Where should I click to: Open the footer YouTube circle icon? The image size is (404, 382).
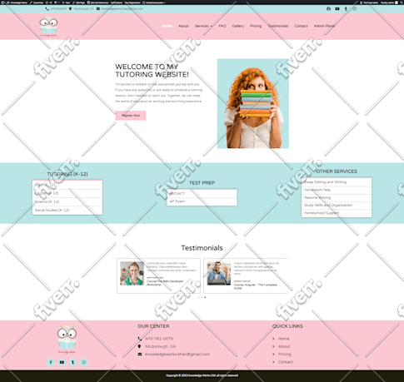pos(62,362)
